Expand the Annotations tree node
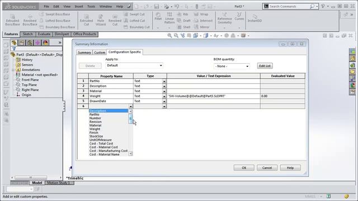 [x=13, y=70]
